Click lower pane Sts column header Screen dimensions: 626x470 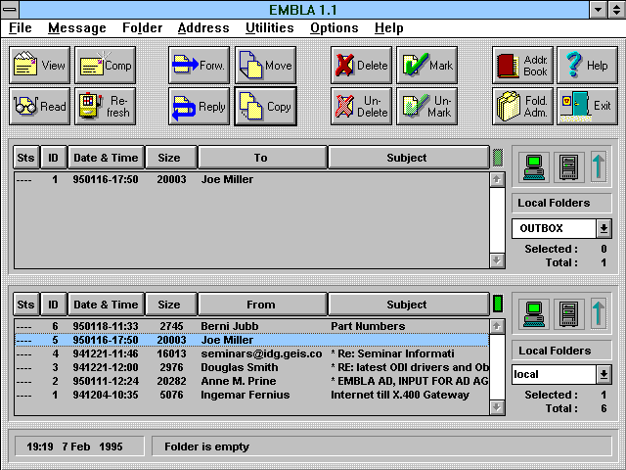tap(26, 305)
